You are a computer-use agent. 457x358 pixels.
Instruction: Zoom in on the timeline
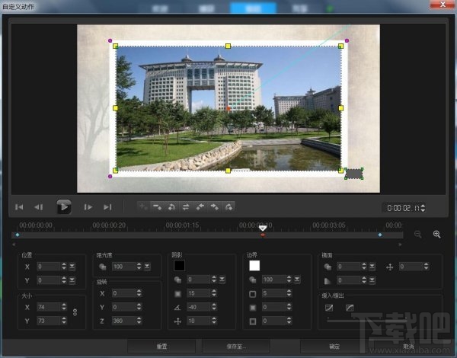point(437,235)
